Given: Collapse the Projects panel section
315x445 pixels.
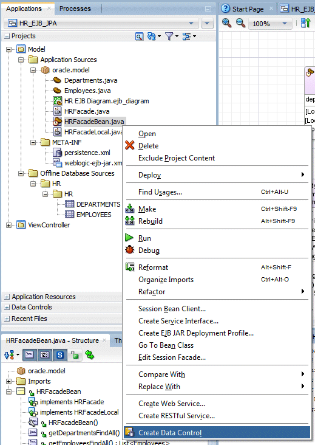Looking at the screenshot, I should pyautogui.click(x=7, y=36).
